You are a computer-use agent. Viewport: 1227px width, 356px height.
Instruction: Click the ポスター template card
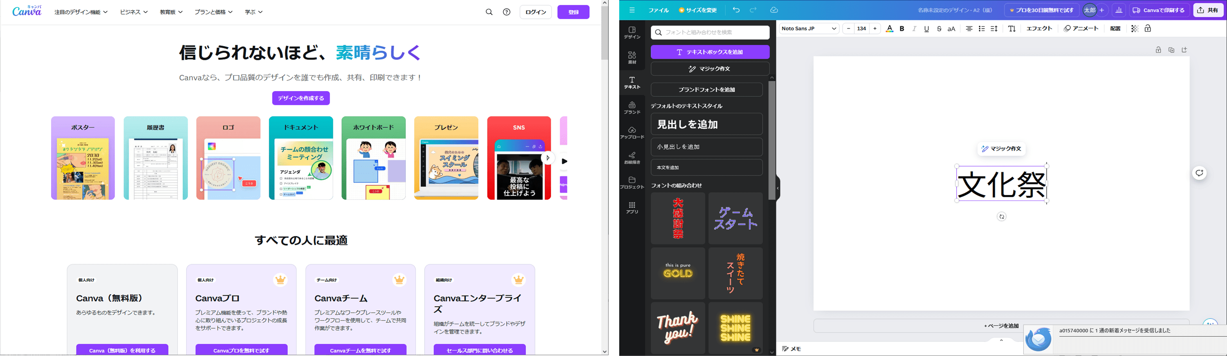coord(83,158)
